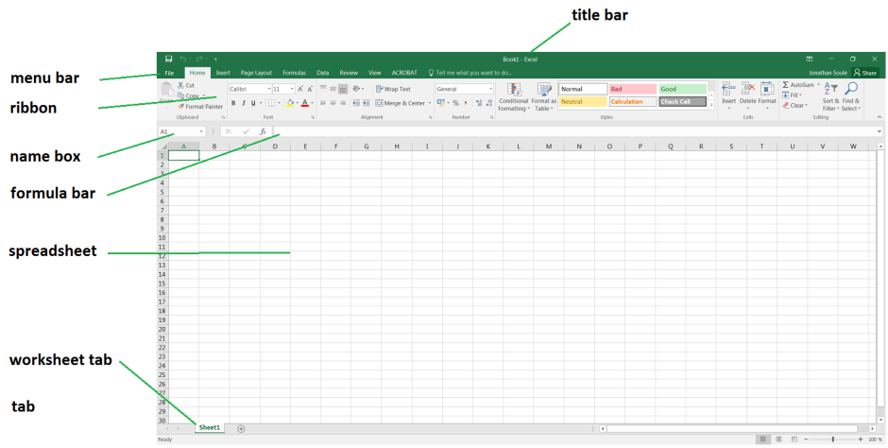
Task: Toggle Align Left horizontal alignment
Action: pyautogui.click(x=323, y=103)
